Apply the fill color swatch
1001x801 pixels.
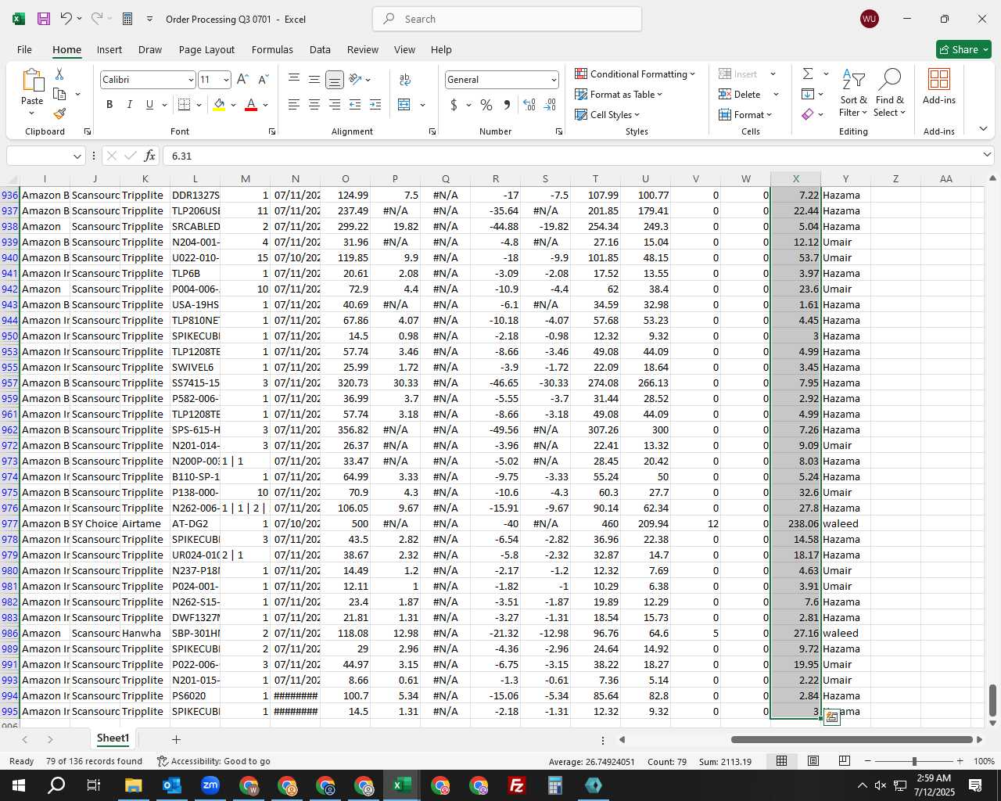219,105
